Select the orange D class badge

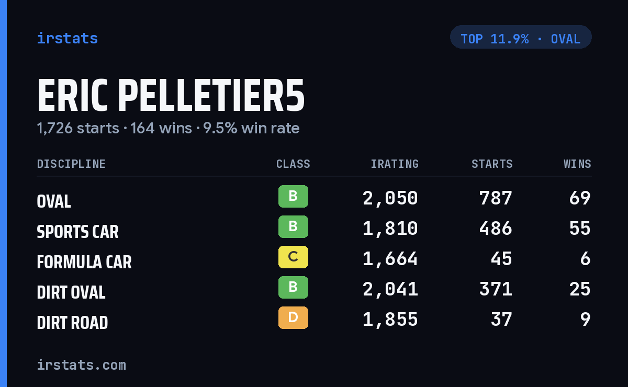(x=293, y=318)
